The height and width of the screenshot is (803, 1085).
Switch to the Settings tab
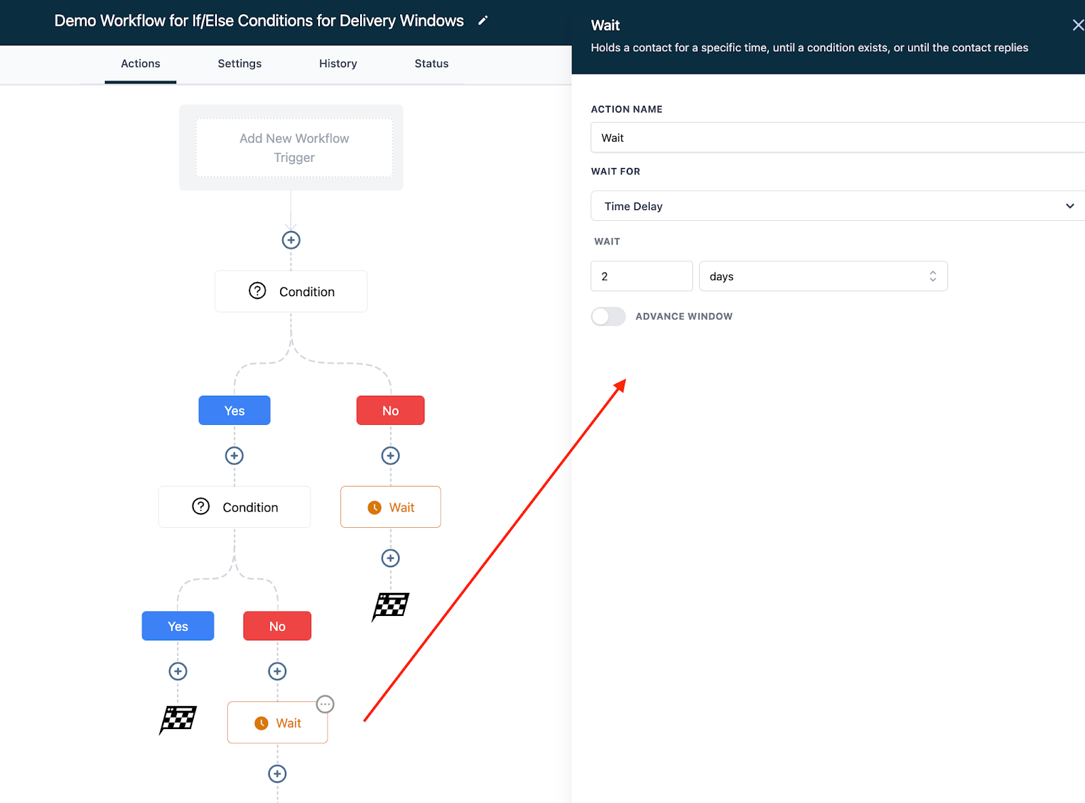(x=239, y=64)
